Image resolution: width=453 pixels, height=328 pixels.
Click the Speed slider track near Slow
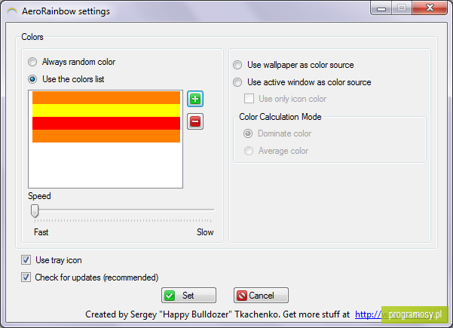[x=207, y=210]
